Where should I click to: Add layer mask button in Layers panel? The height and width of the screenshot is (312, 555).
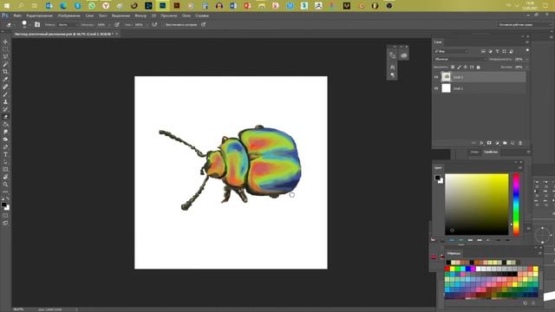pos(489,143)
